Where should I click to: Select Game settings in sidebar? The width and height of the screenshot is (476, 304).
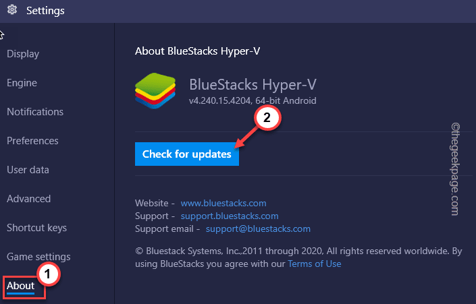pyautogui.click(x=38, y=257)
